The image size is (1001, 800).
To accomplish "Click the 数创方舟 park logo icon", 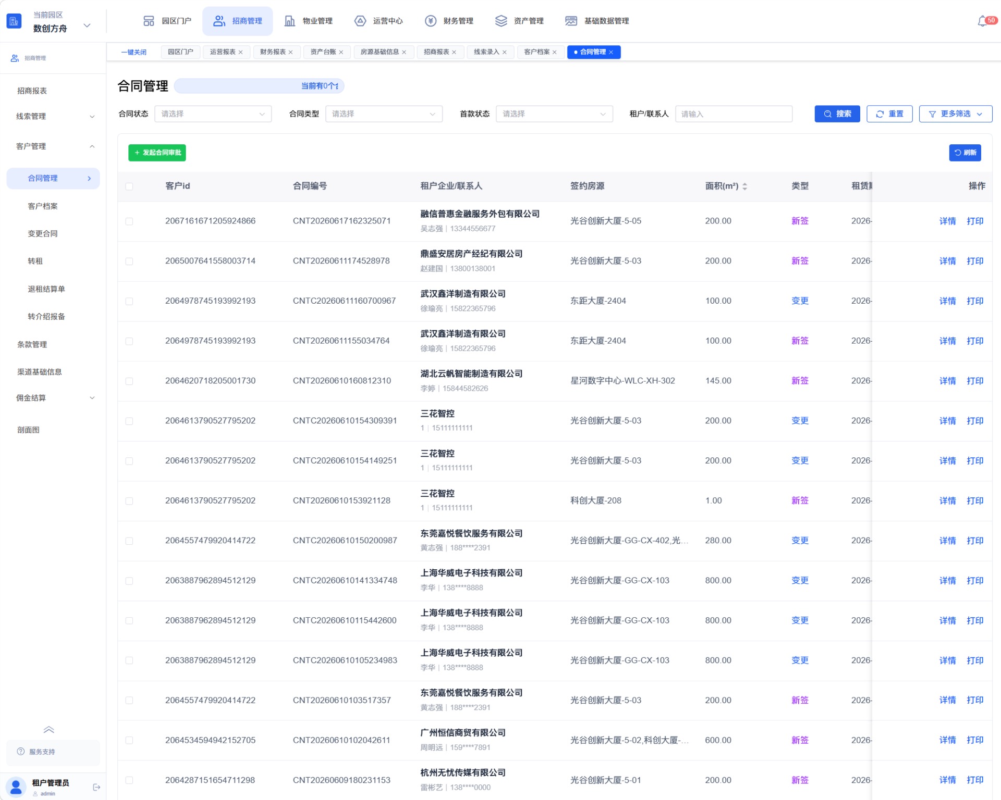I will pos(14,21).
